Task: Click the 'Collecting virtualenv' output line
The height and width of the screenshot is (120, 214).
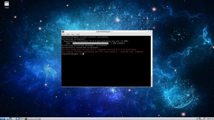Action: click(x=73, y=39)
